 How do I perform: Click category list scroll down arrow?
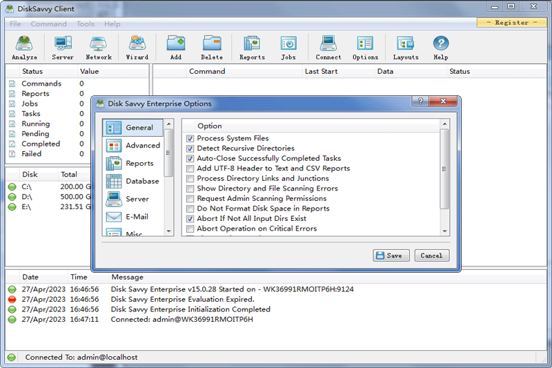pos(169,231)
